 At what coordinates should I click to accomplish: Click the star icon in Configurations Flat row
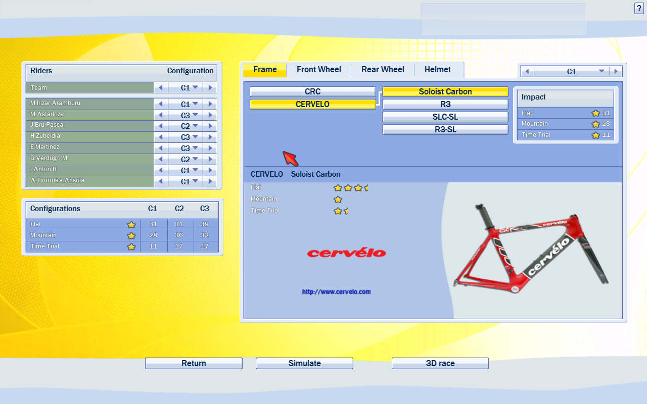click(131, 225)
